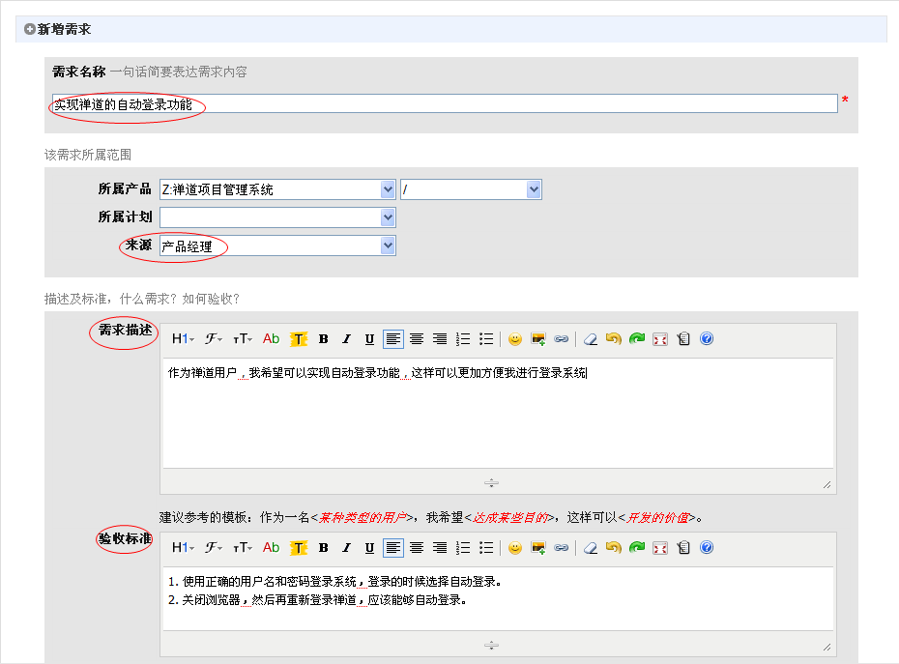The height and width of the screenshot is (664, 899).
Task: Toggle underline in 验收标准 editor
Action: (x=370, y=548)
